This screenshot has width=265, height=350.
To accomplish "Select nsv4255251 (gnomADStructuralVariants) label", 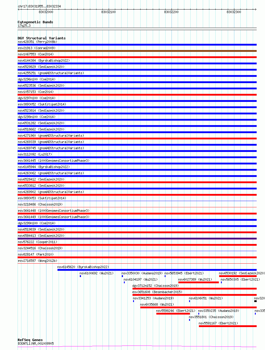I will click(x=51, y=73).
